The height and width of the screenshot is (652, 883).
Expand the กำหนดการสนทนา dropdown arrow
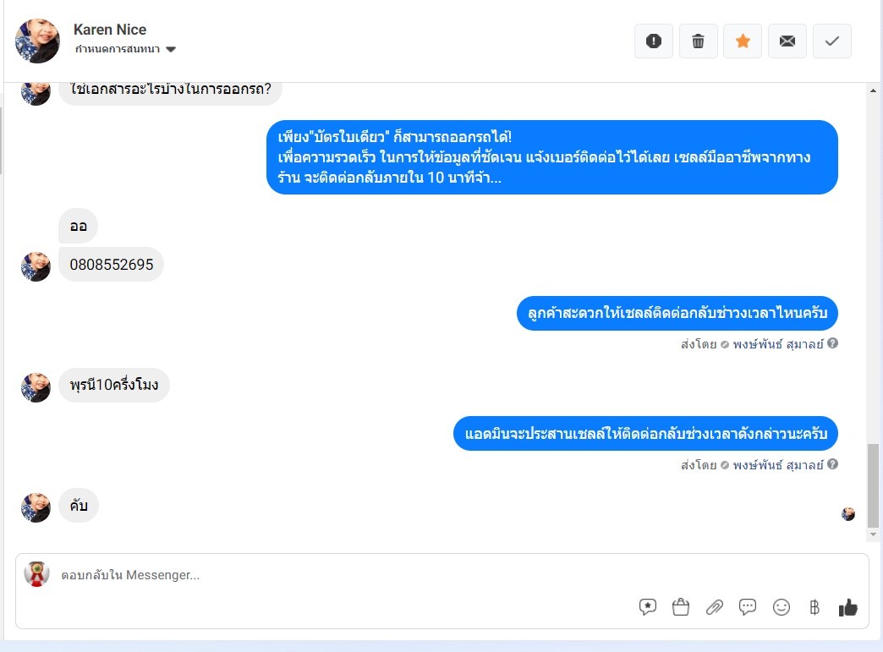(171, 50)
